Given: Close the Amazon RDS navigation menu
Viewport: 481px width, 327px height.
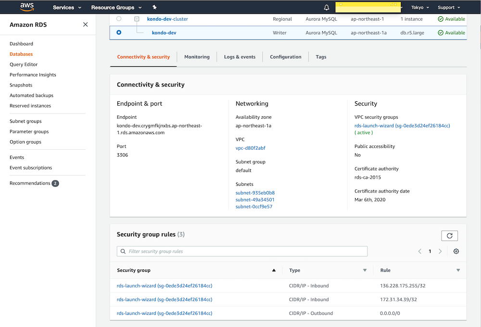Looking at the screenshot, I should tap(85, 24).
